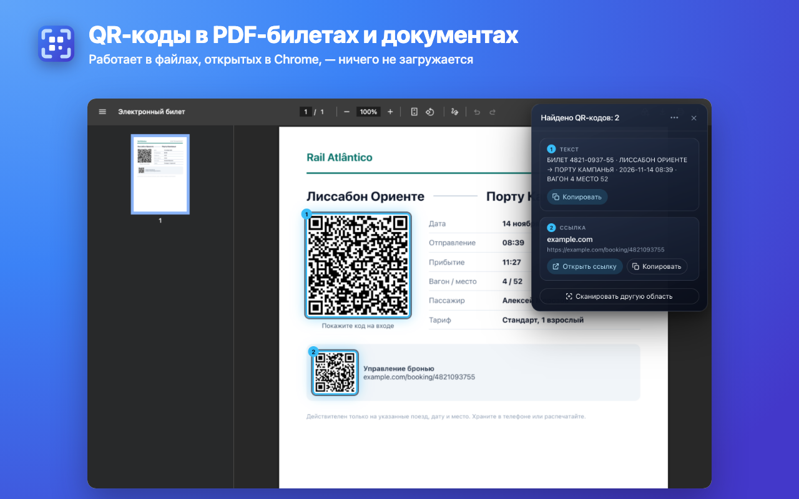Click the large ticket QR code
Image resolution: width=799 pixels, height=499 pixels.
tap(358, 265)
